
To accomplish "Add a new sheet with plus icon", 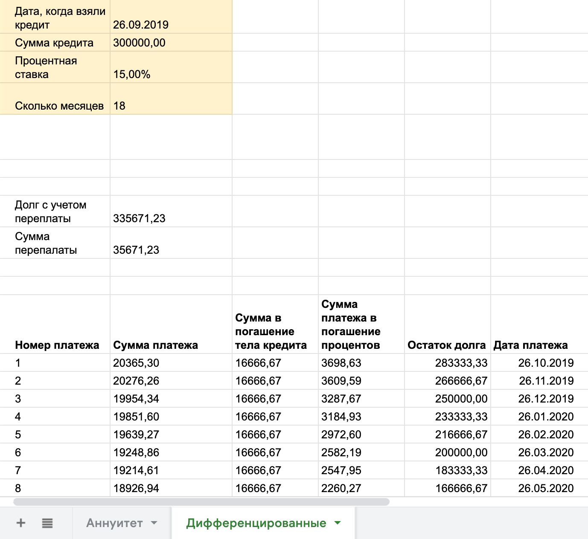I will (x=21, y=523).
